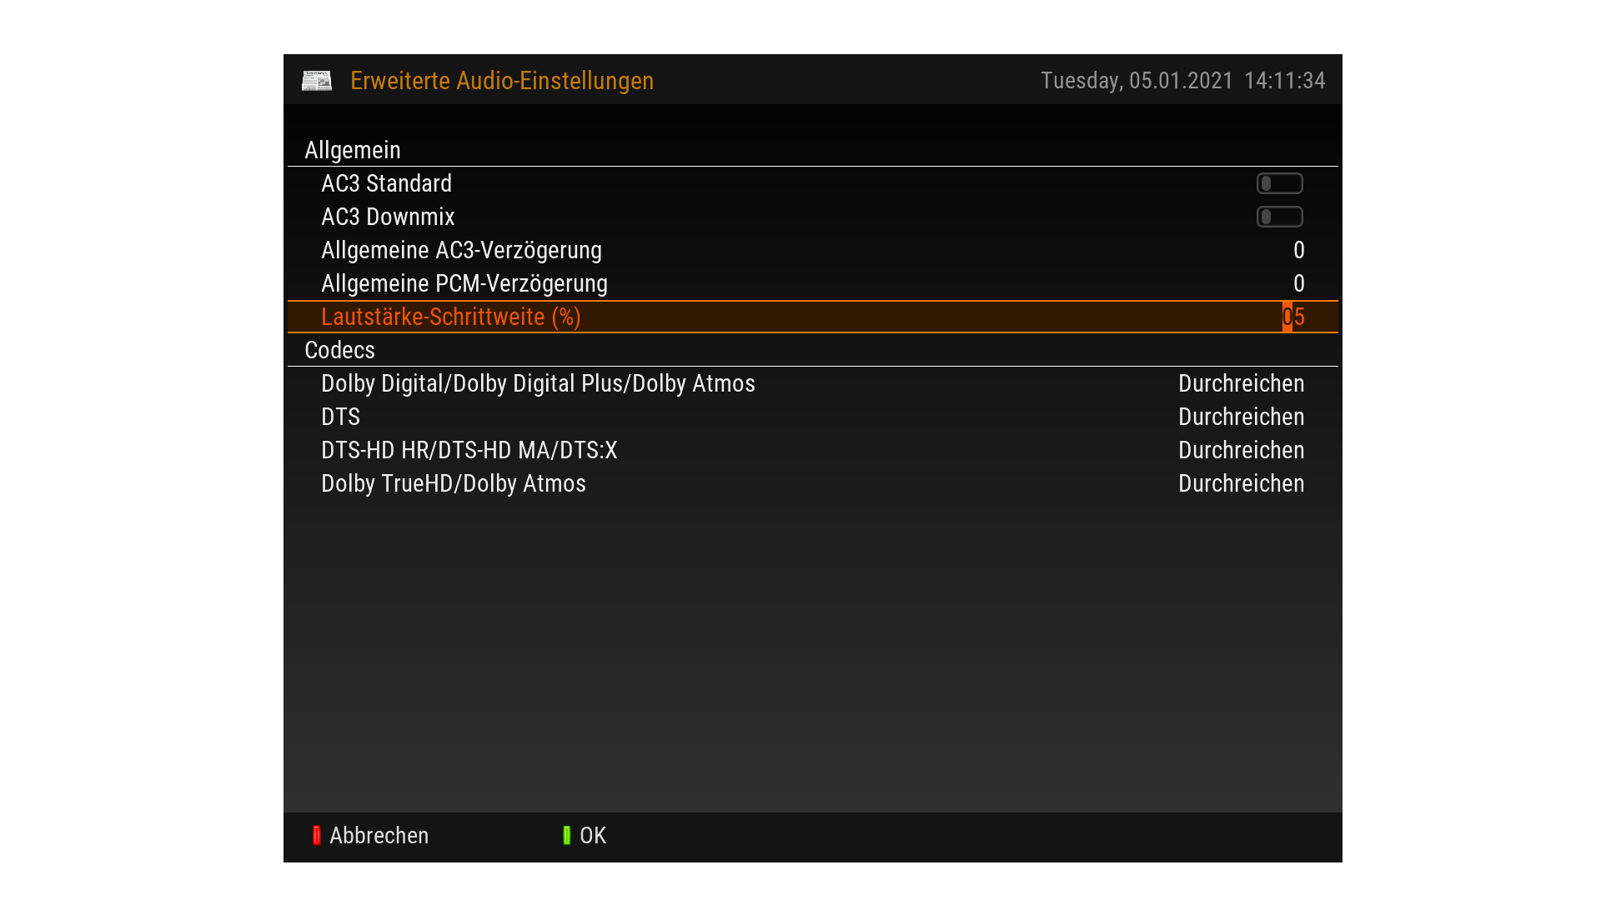Screen dimensions: 1601x900
Task: Click the PCM-Verzögerung value 0
Action: (1298, 283)
